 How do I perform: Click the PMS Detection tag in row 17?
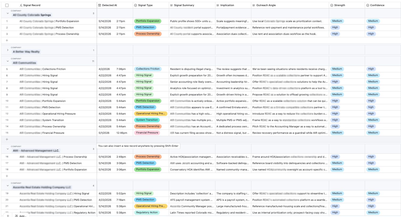(x=145, y=163)
